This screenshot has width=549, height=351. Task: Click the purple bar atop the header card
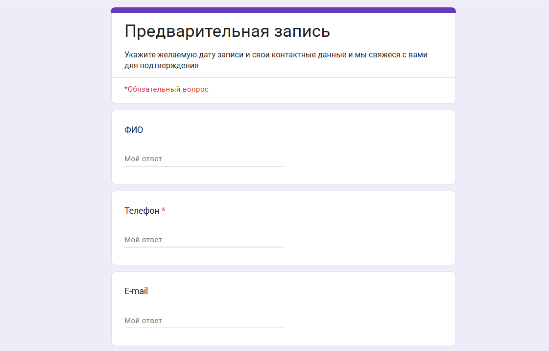[x=283, y=10]
